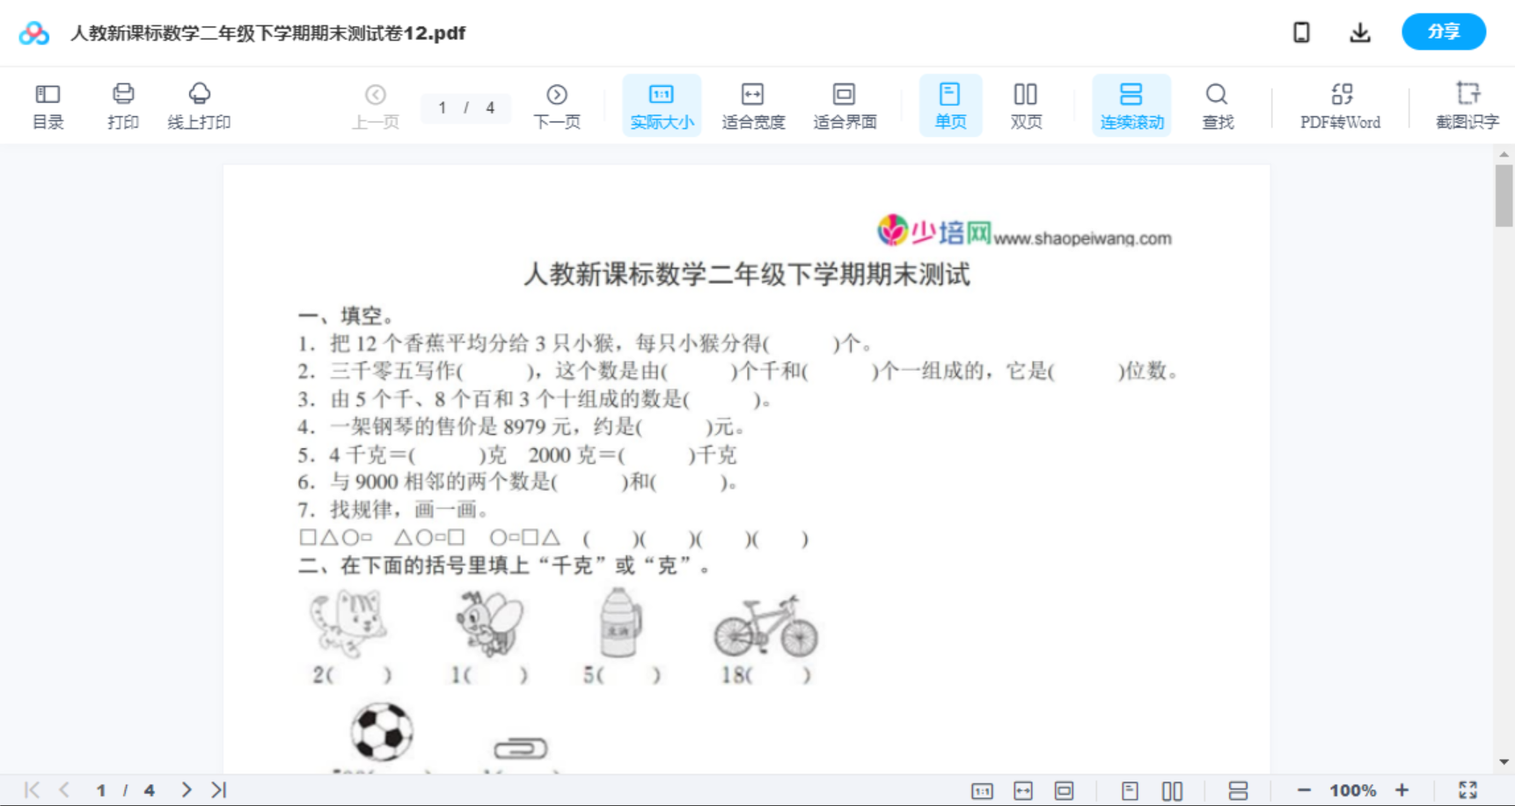Select 适合宽度 fit width mode

tap(752, 105)
